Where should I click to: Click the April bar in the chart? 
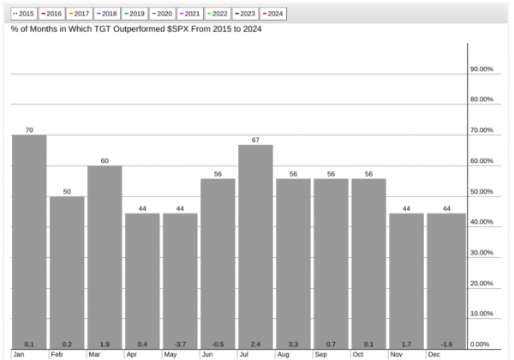142,281
